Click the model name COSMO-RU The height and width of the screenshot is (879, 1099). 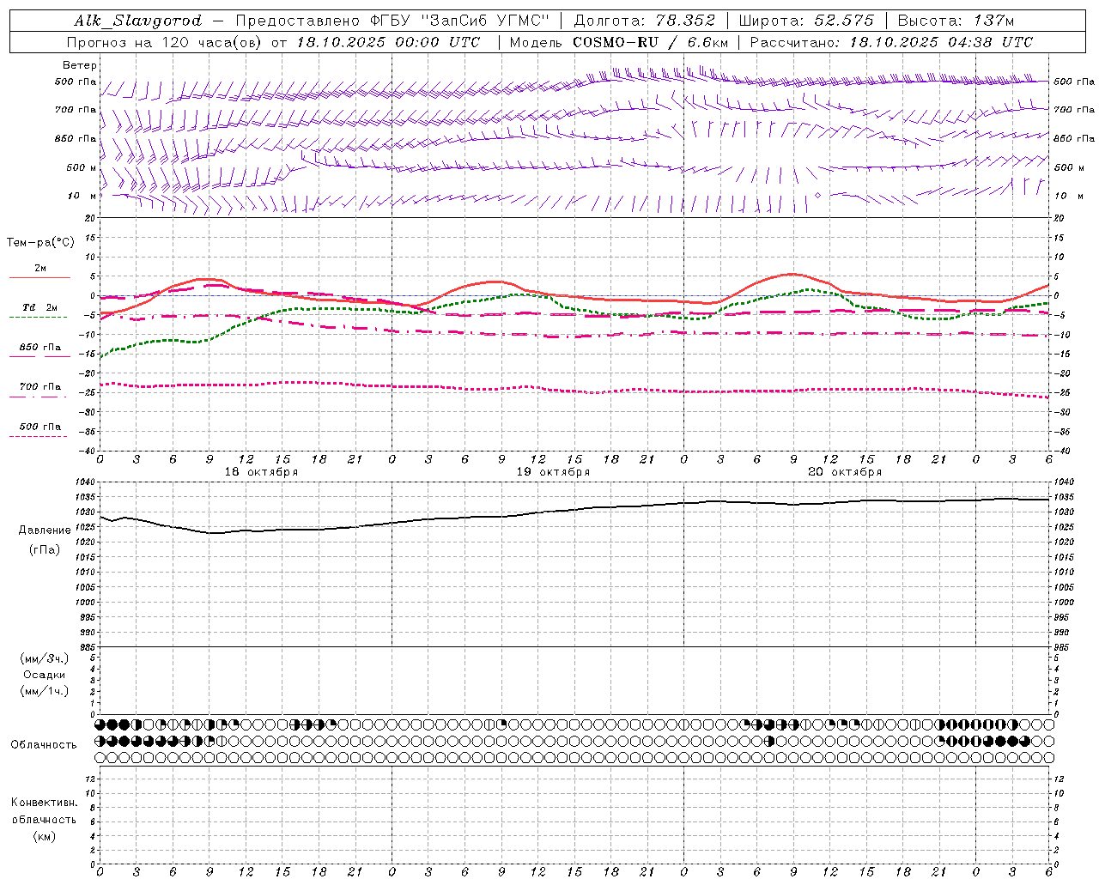coord(616,42)
